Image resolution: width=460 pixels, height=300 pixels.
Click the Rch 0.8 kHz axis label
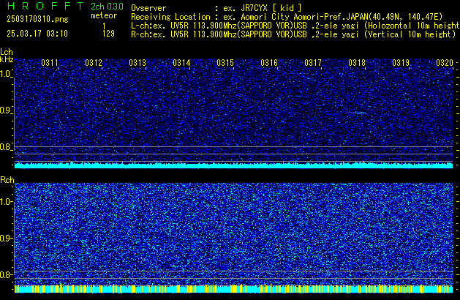click(6, 274)
